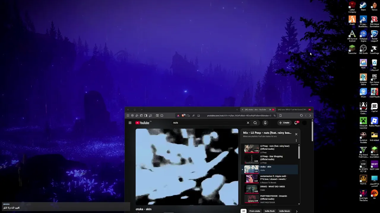Select the All filter chip
Screen dimensions: 380x213
click(x=243, y=211)
